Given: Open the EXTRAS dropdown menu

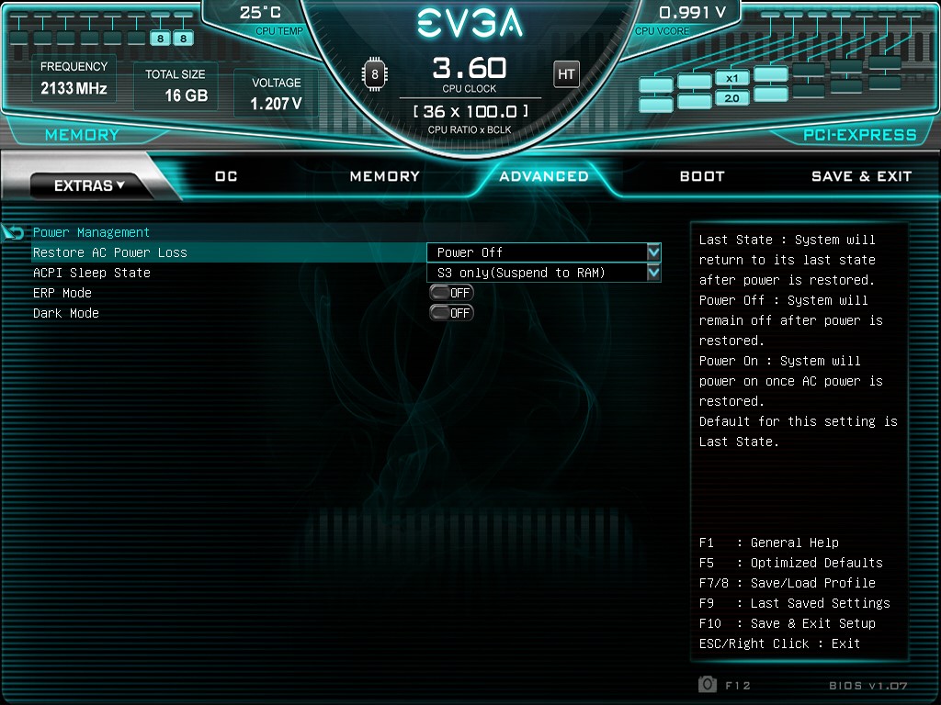Looking at the screenshot, I should coord(89,185).
